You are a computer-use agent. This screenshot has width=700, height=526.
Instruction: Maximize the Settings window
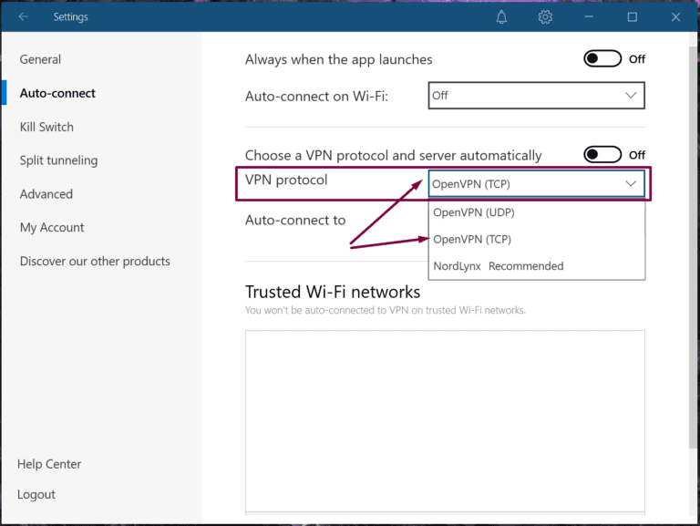[633, 17]
